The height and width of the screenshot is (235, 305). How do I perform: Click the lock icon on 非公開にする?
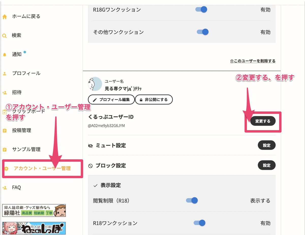pyautogui.click(x=141, y=100)
